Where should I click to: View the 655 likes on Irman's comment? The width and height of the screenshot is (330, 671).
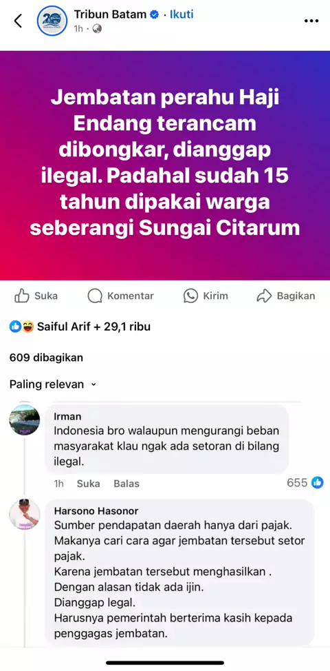305,483
